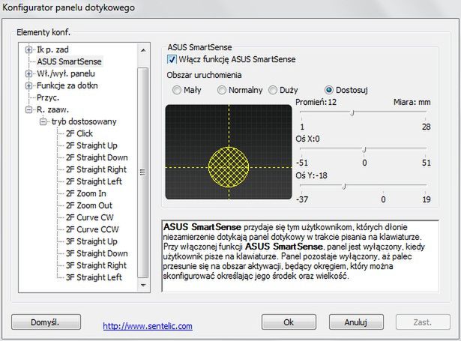
Task: Click the tree scrollbar up arrow
Action: [x=143, y=50]
